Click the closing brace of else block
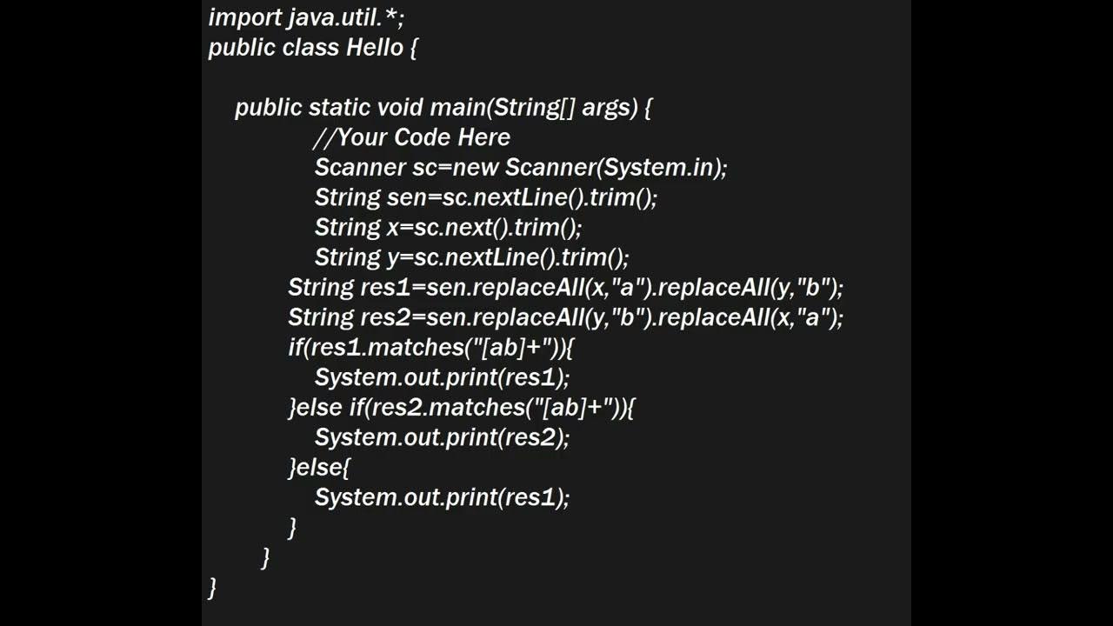This screenshot has height=626, width=1113. click(x=292, y=527)
